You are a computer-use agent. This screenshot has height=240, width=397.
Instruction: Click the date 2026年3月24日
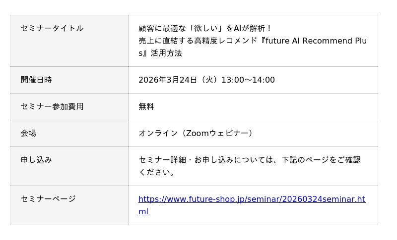click(168, 80)
